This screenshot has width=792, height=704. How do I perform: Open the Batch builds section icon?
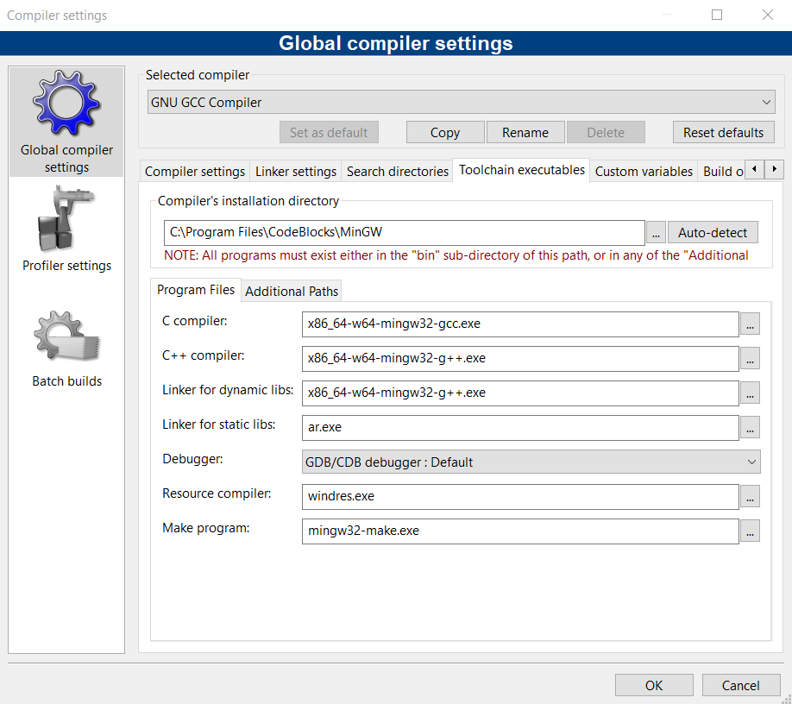tap(66, 339)
